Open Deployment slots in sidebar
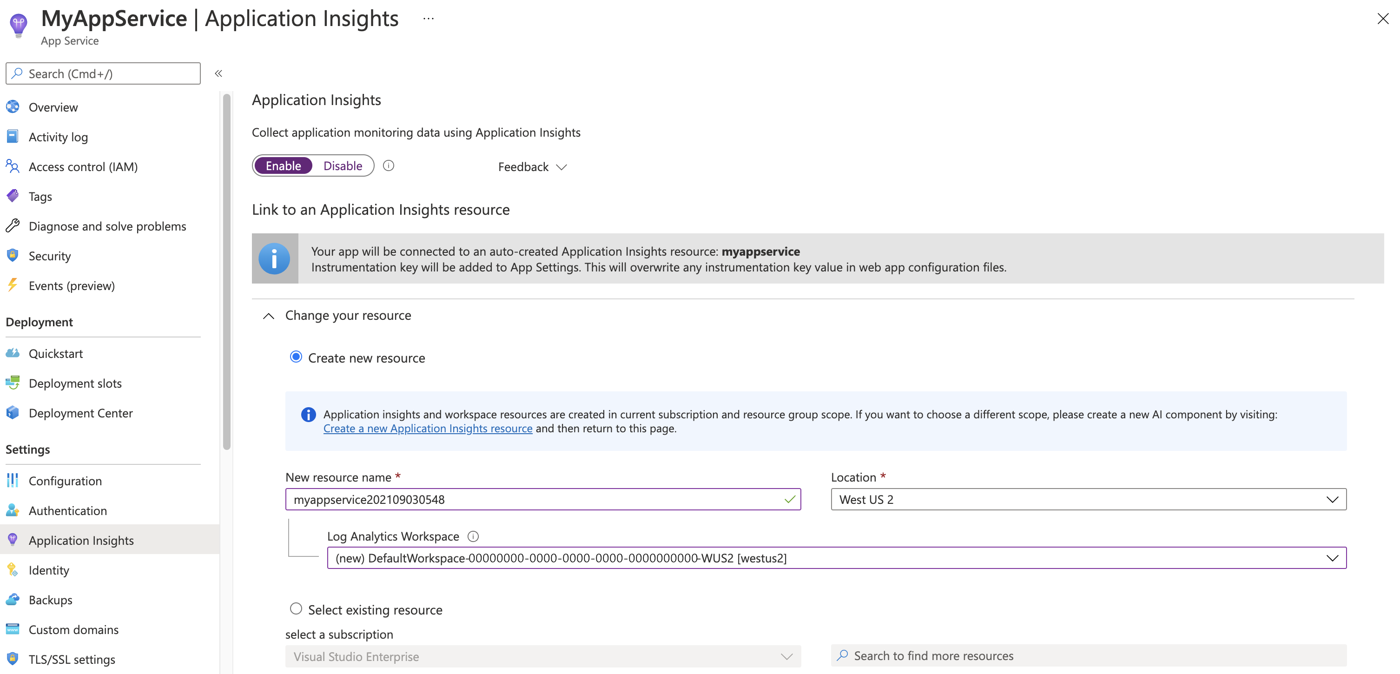Screen dimensions: 1400x674 click(x=76, y=382)
